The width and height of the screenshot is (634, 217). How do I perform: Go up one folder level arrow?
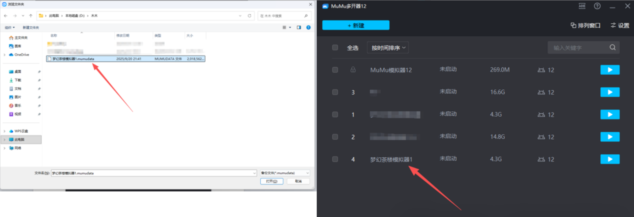pos(31,16)
